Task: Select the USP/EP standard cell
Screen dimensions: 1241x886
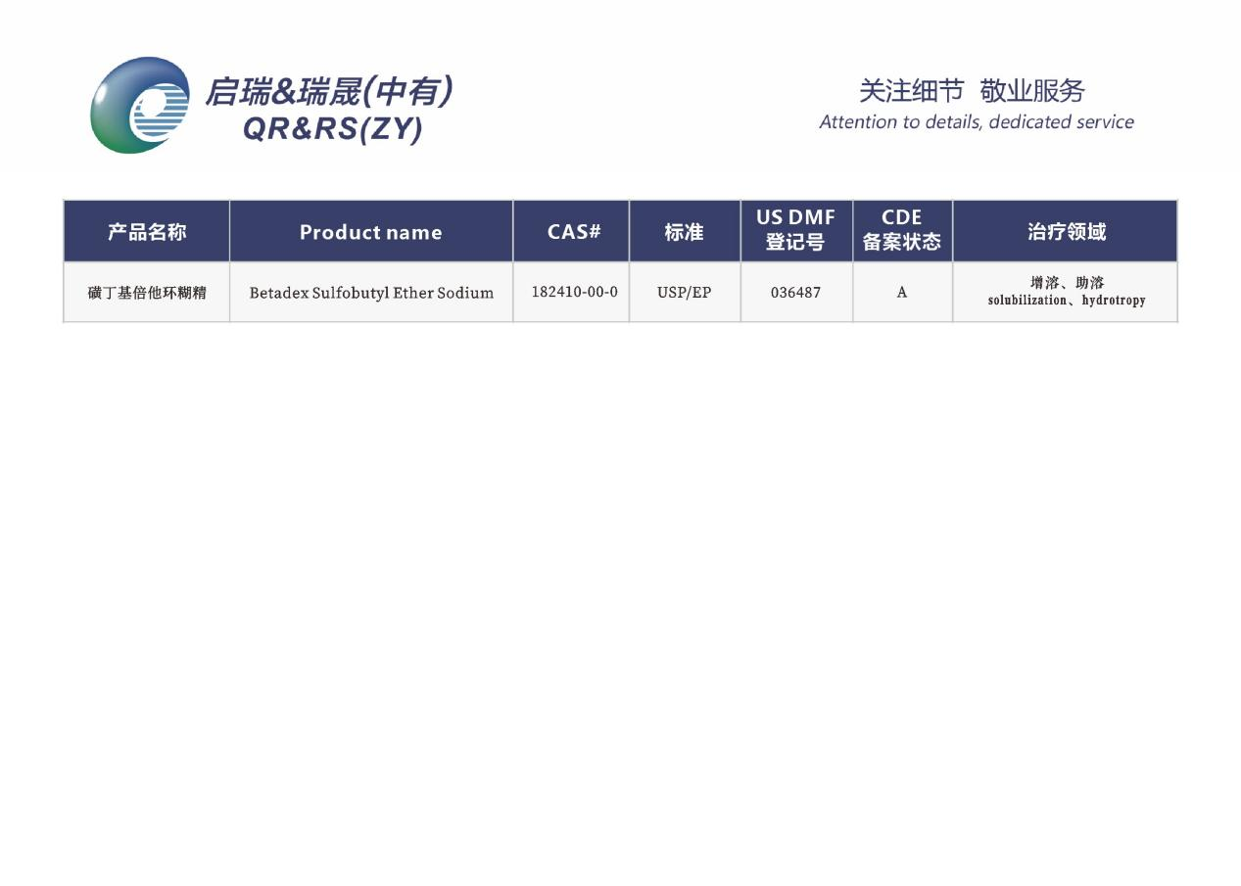Action: (x=685, y=292)
